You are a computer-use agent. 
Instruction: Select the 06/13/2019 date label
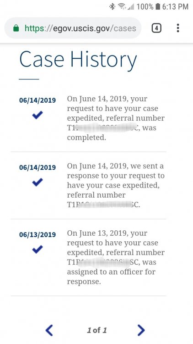38,234
